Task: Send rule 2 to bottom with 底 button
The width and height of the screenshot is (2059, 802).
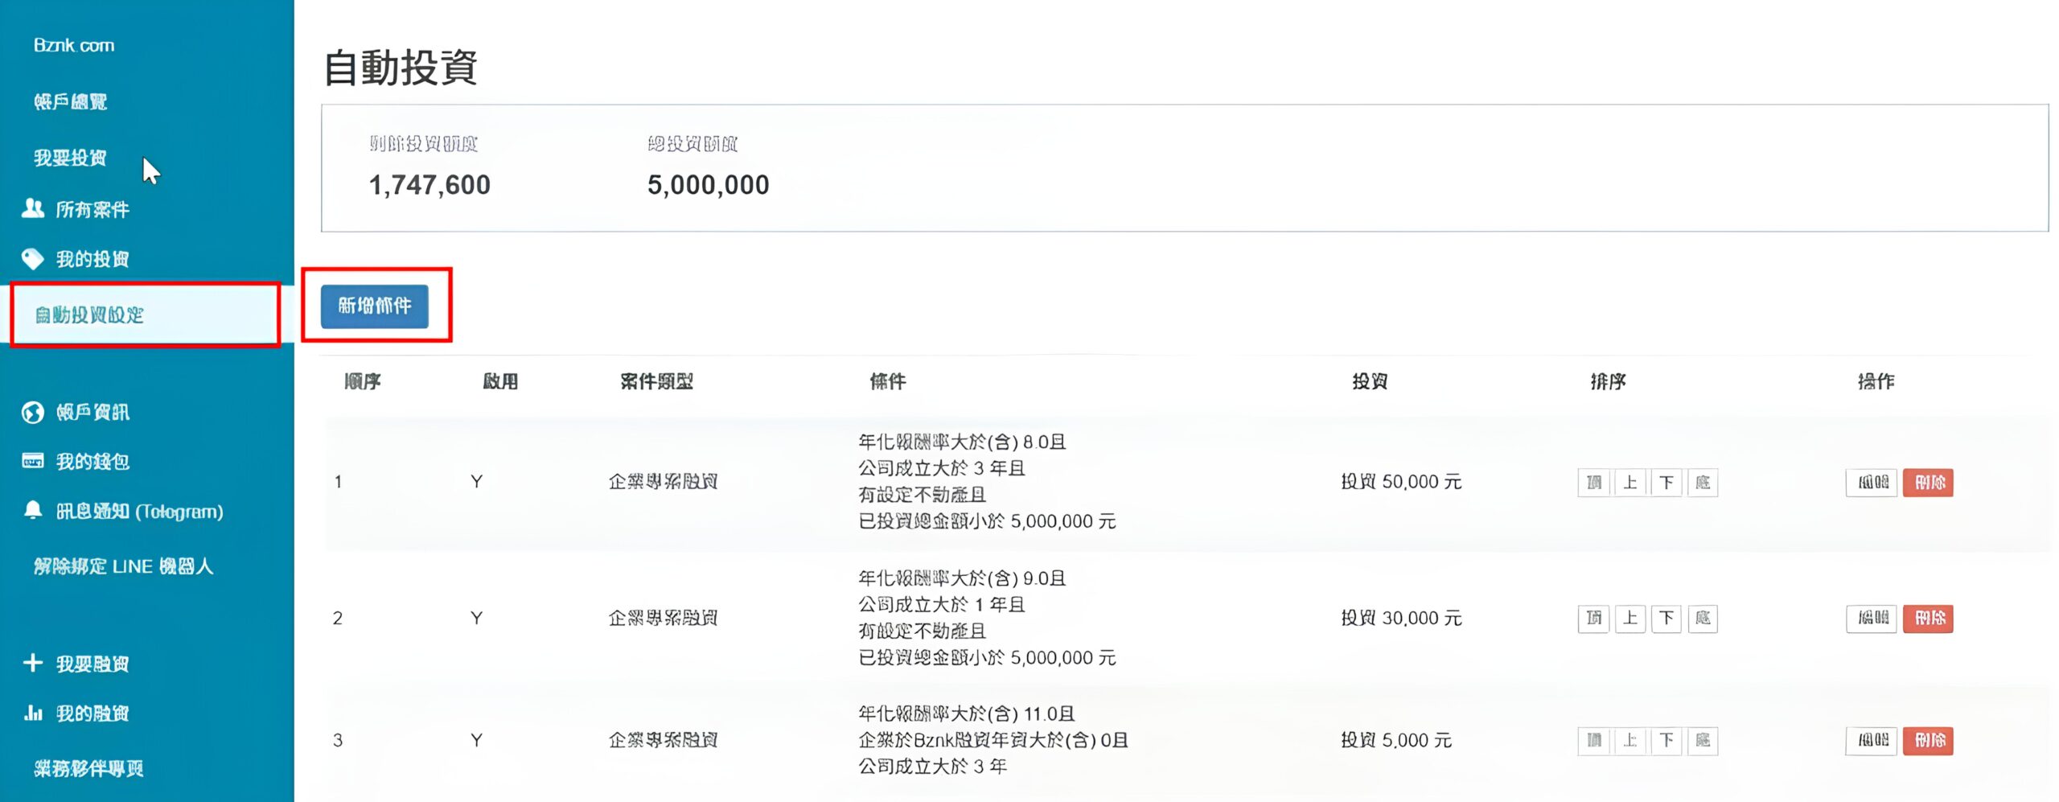Action: (x=1703, y=619)
